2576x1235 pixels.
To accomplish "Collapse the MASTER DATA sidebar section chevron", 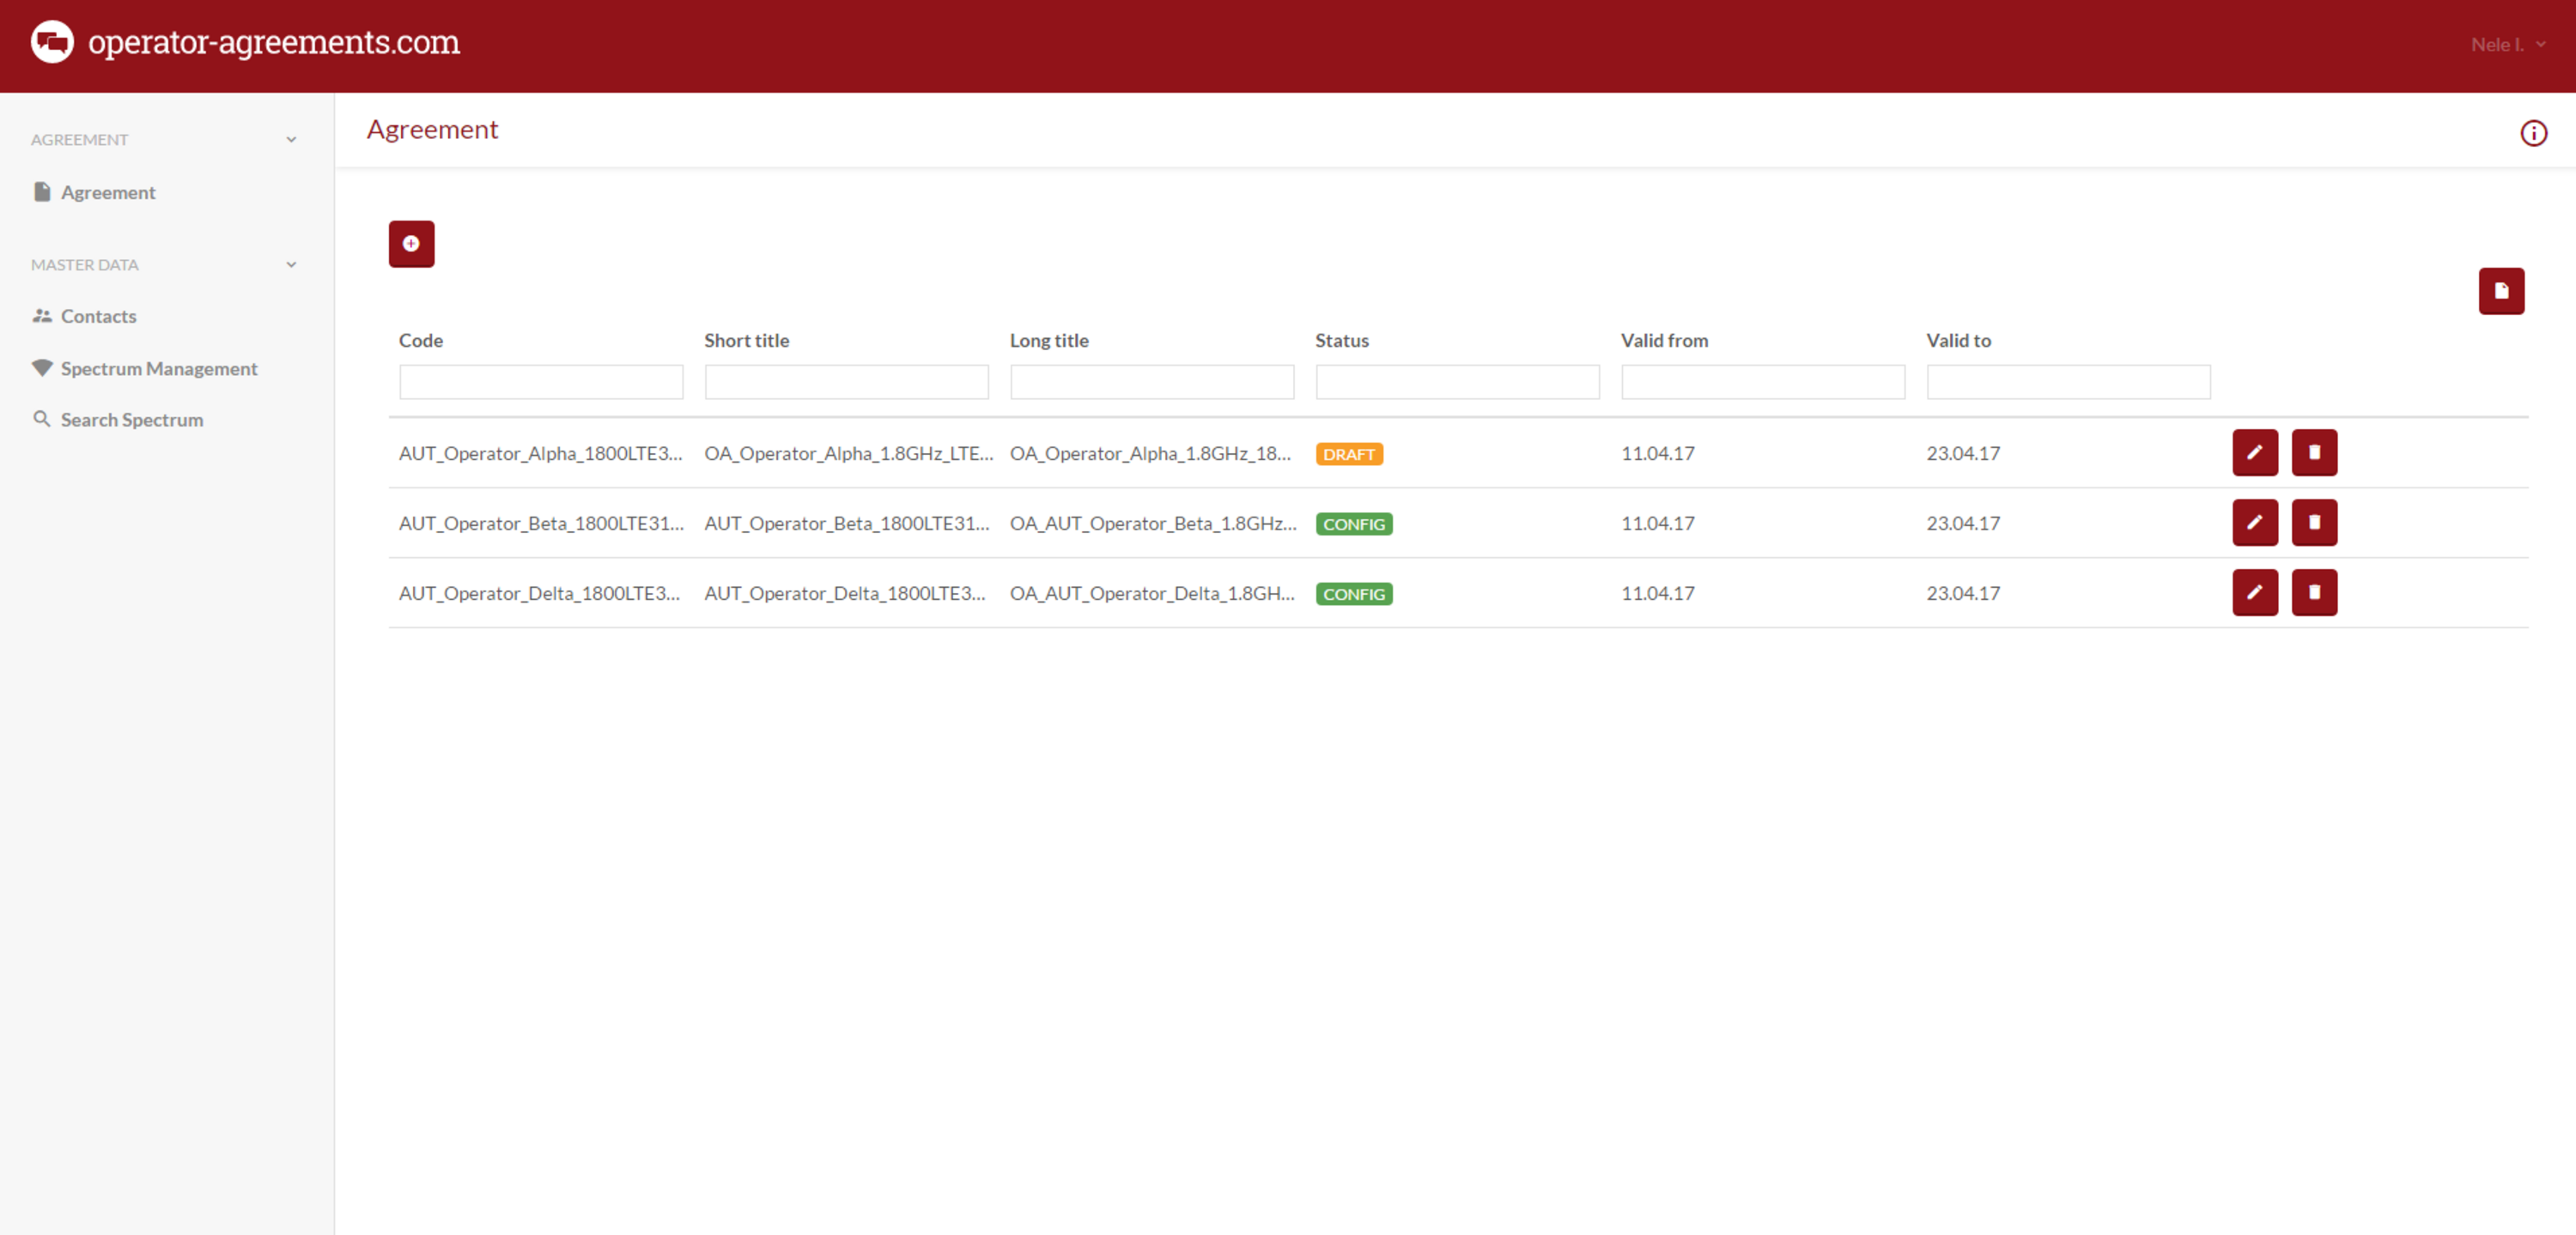I will coord(291,265).
